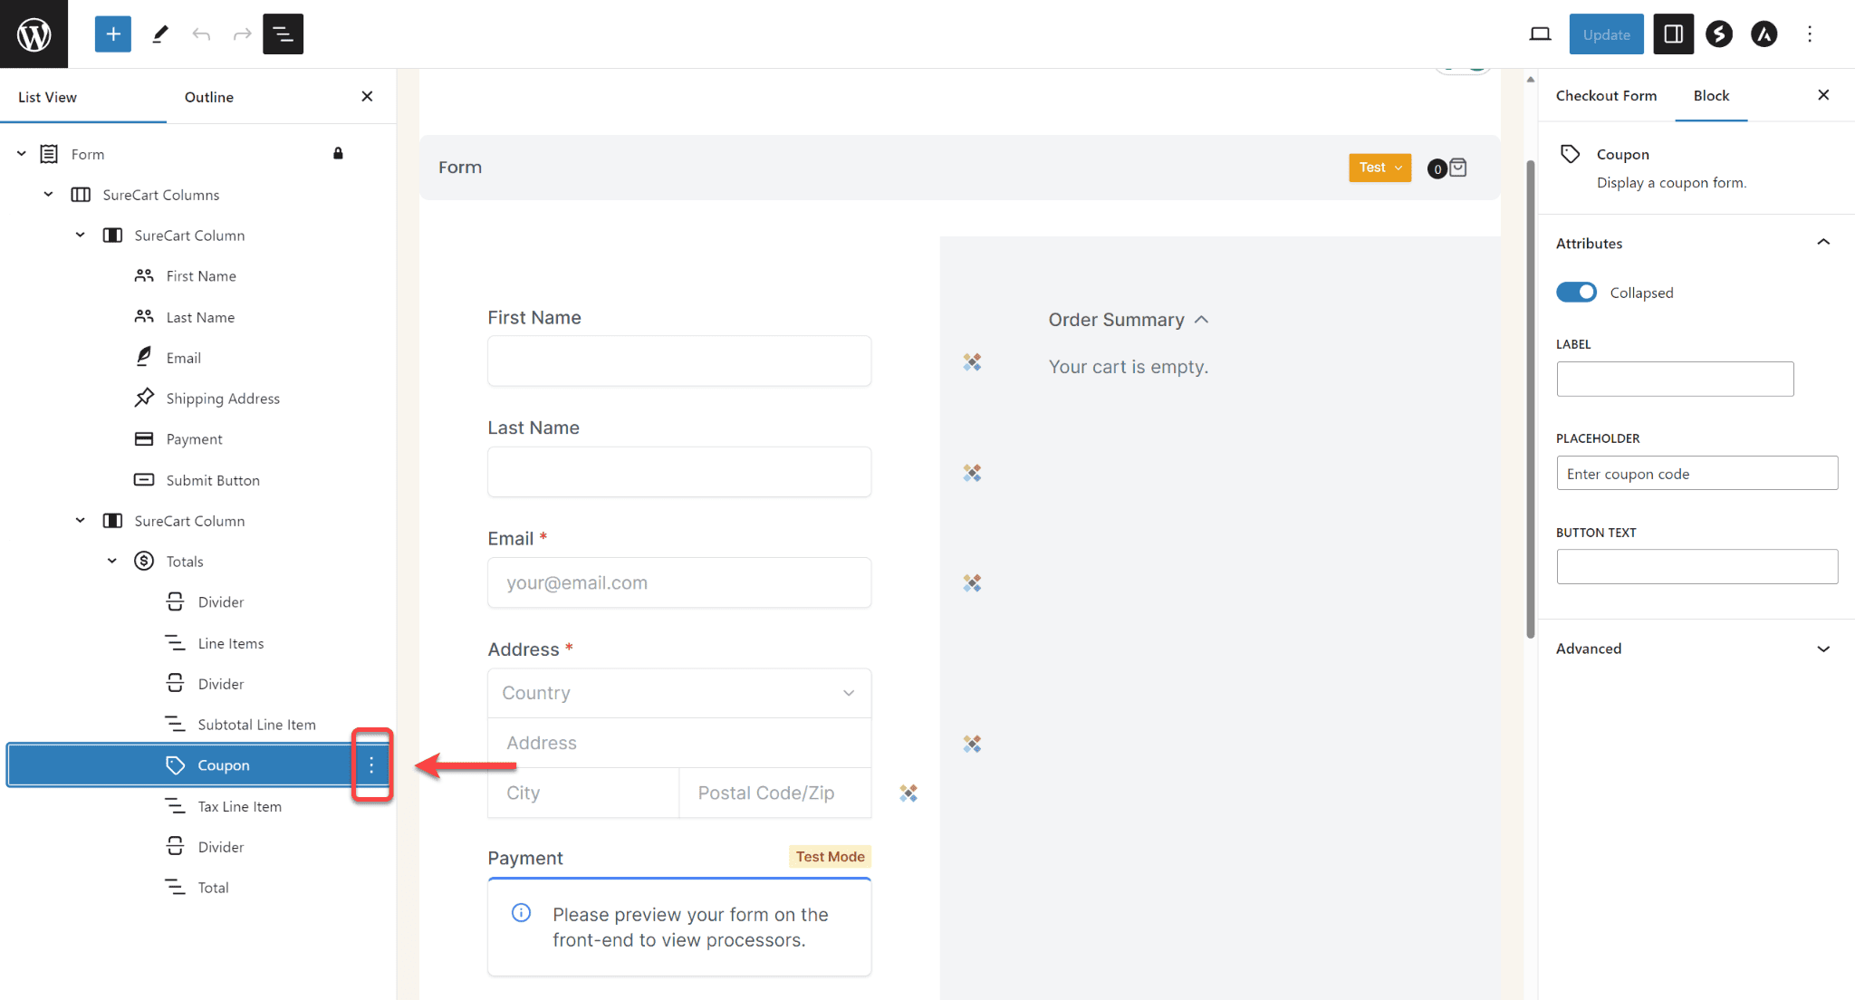Select Subtotal Line Item in List View
The image size is (1855, 1000).
tap(256, 725)
